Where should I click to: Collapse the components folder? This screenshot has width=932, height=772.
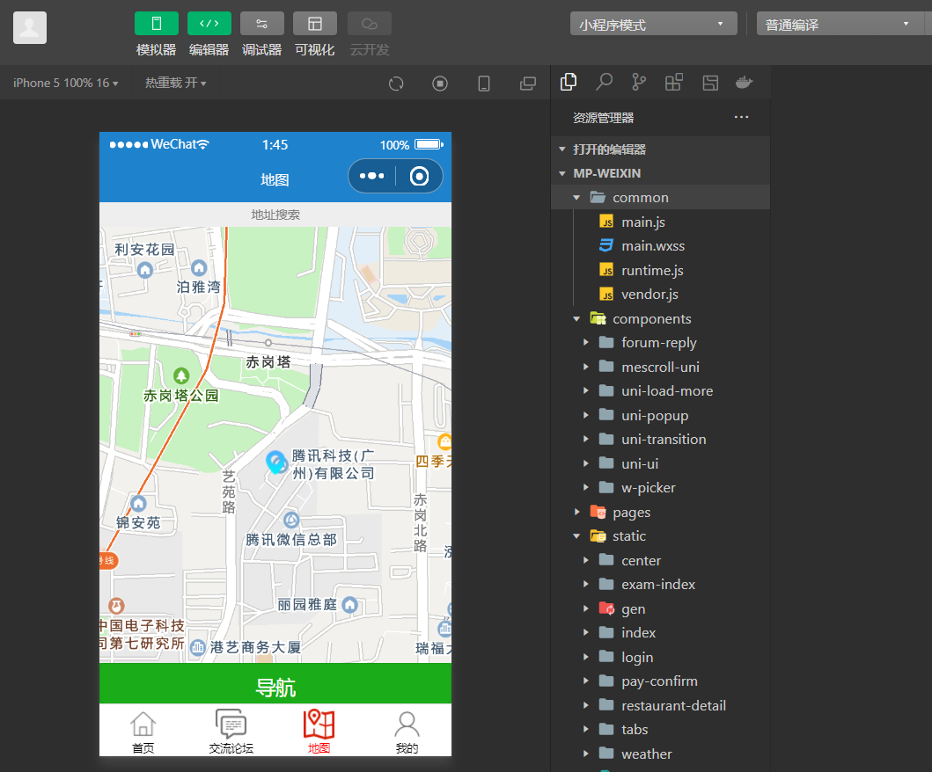(x=661, y=318)
